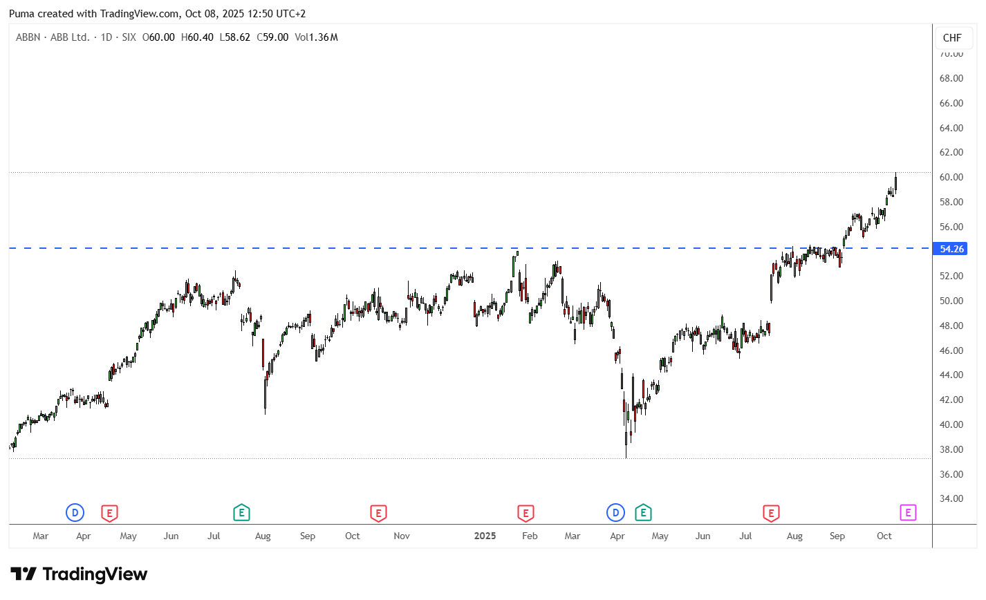Open the red E earnings marker before May 2024
Screen dimensions: 986x600
coord(109,513)
